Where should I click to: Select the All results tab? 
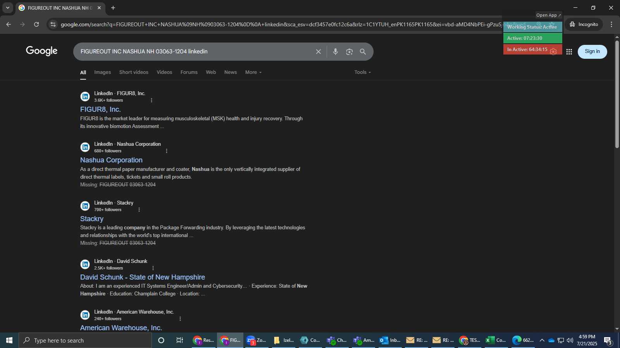[x=83, y=72]
